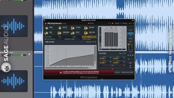Click the Map button in Utilities

(120, 53)
